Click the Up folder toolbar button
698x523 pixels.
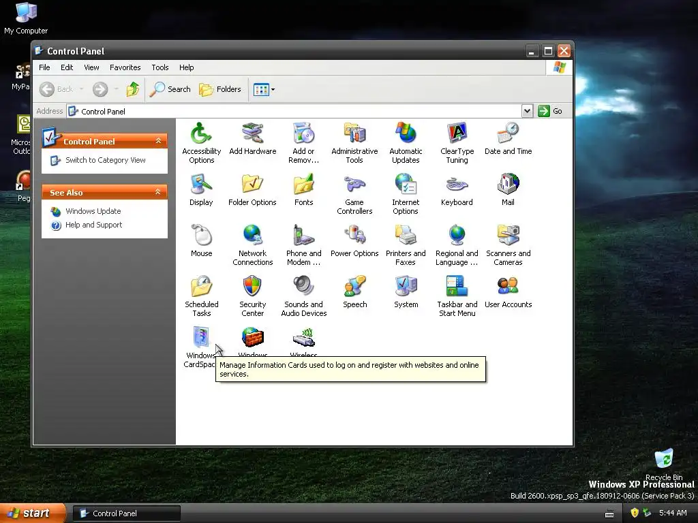(133, 89)
